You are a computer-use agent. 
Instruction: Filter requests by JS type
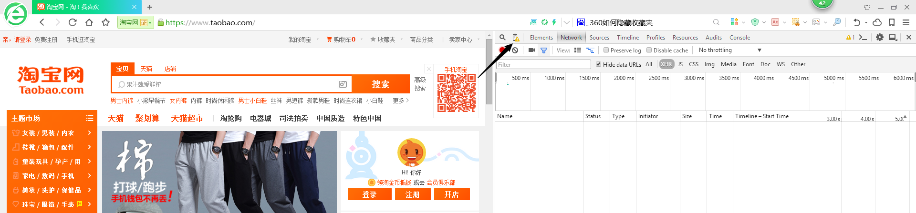point(680,64)
